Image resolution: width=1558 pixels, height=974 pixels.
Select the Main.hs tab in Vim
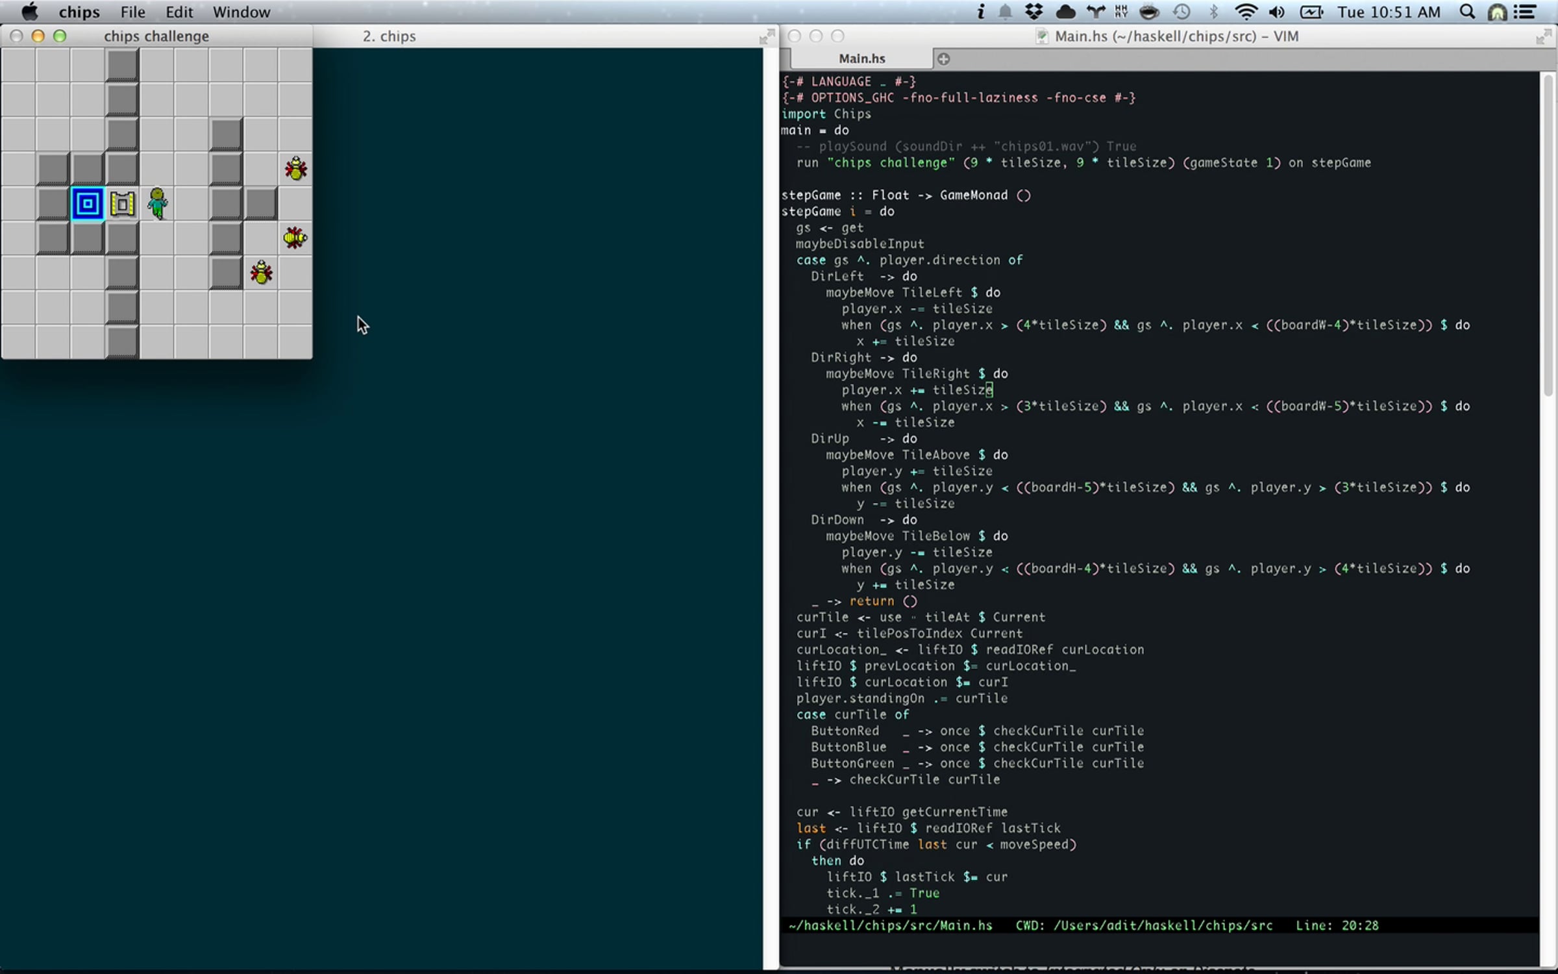[861, 58]
